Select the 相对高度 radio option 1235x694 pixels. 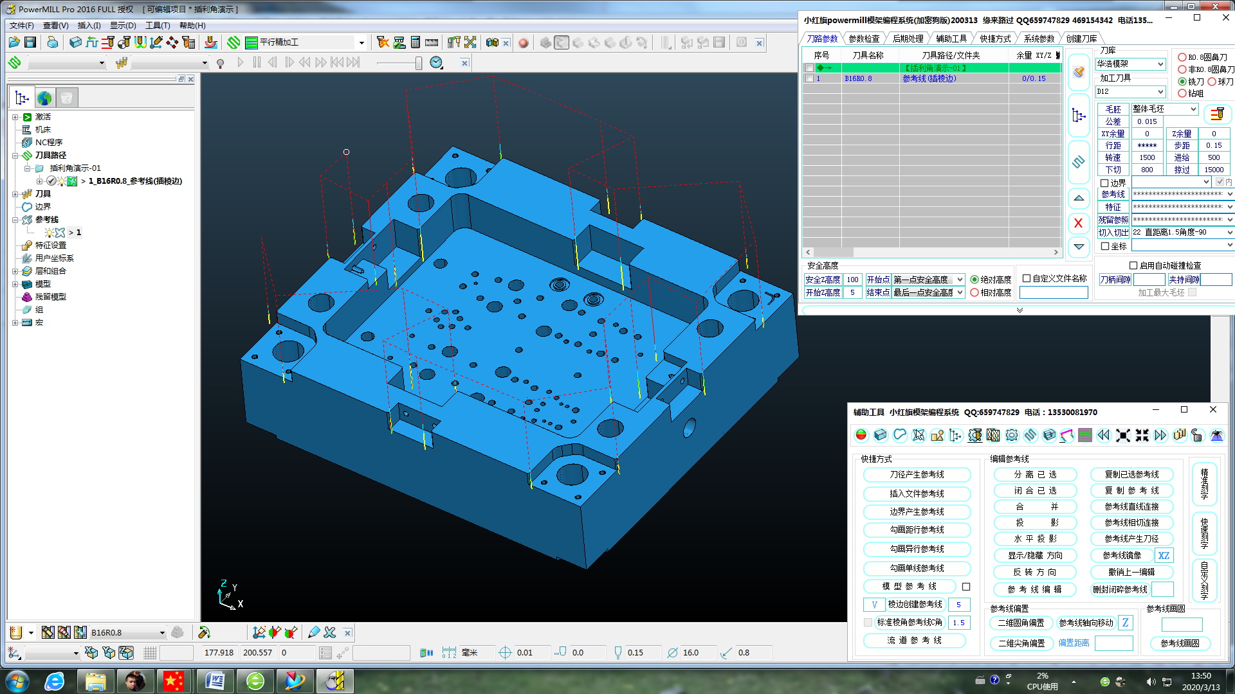click(x=974, y=292)
